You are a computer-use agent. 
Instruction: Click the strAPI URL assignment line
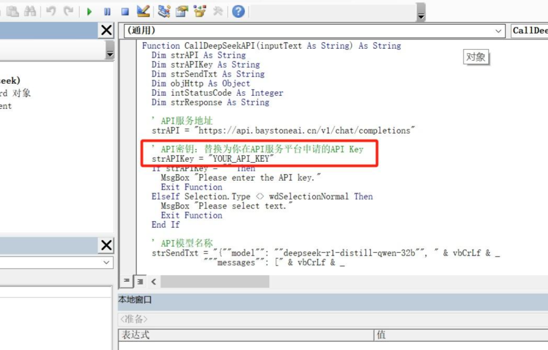284,130
